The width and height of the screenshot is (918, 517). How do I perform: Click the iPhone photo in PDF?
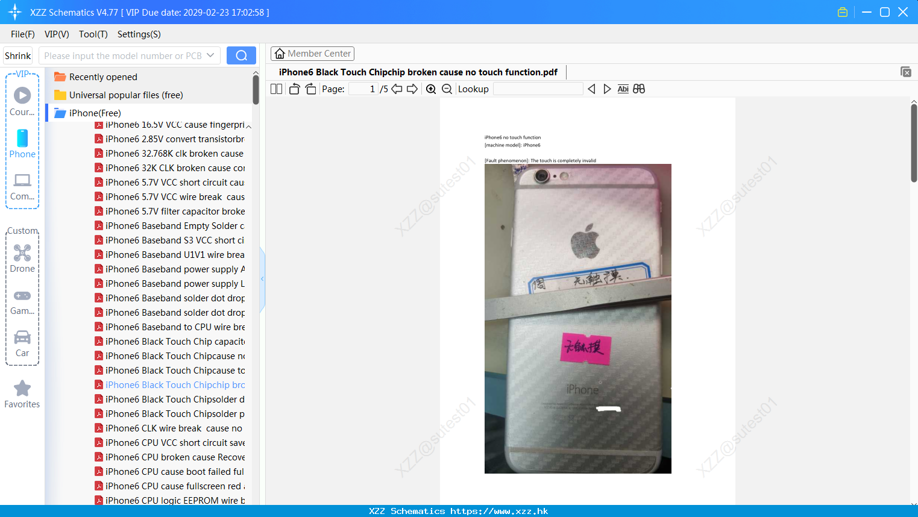[x=578, y=319]
